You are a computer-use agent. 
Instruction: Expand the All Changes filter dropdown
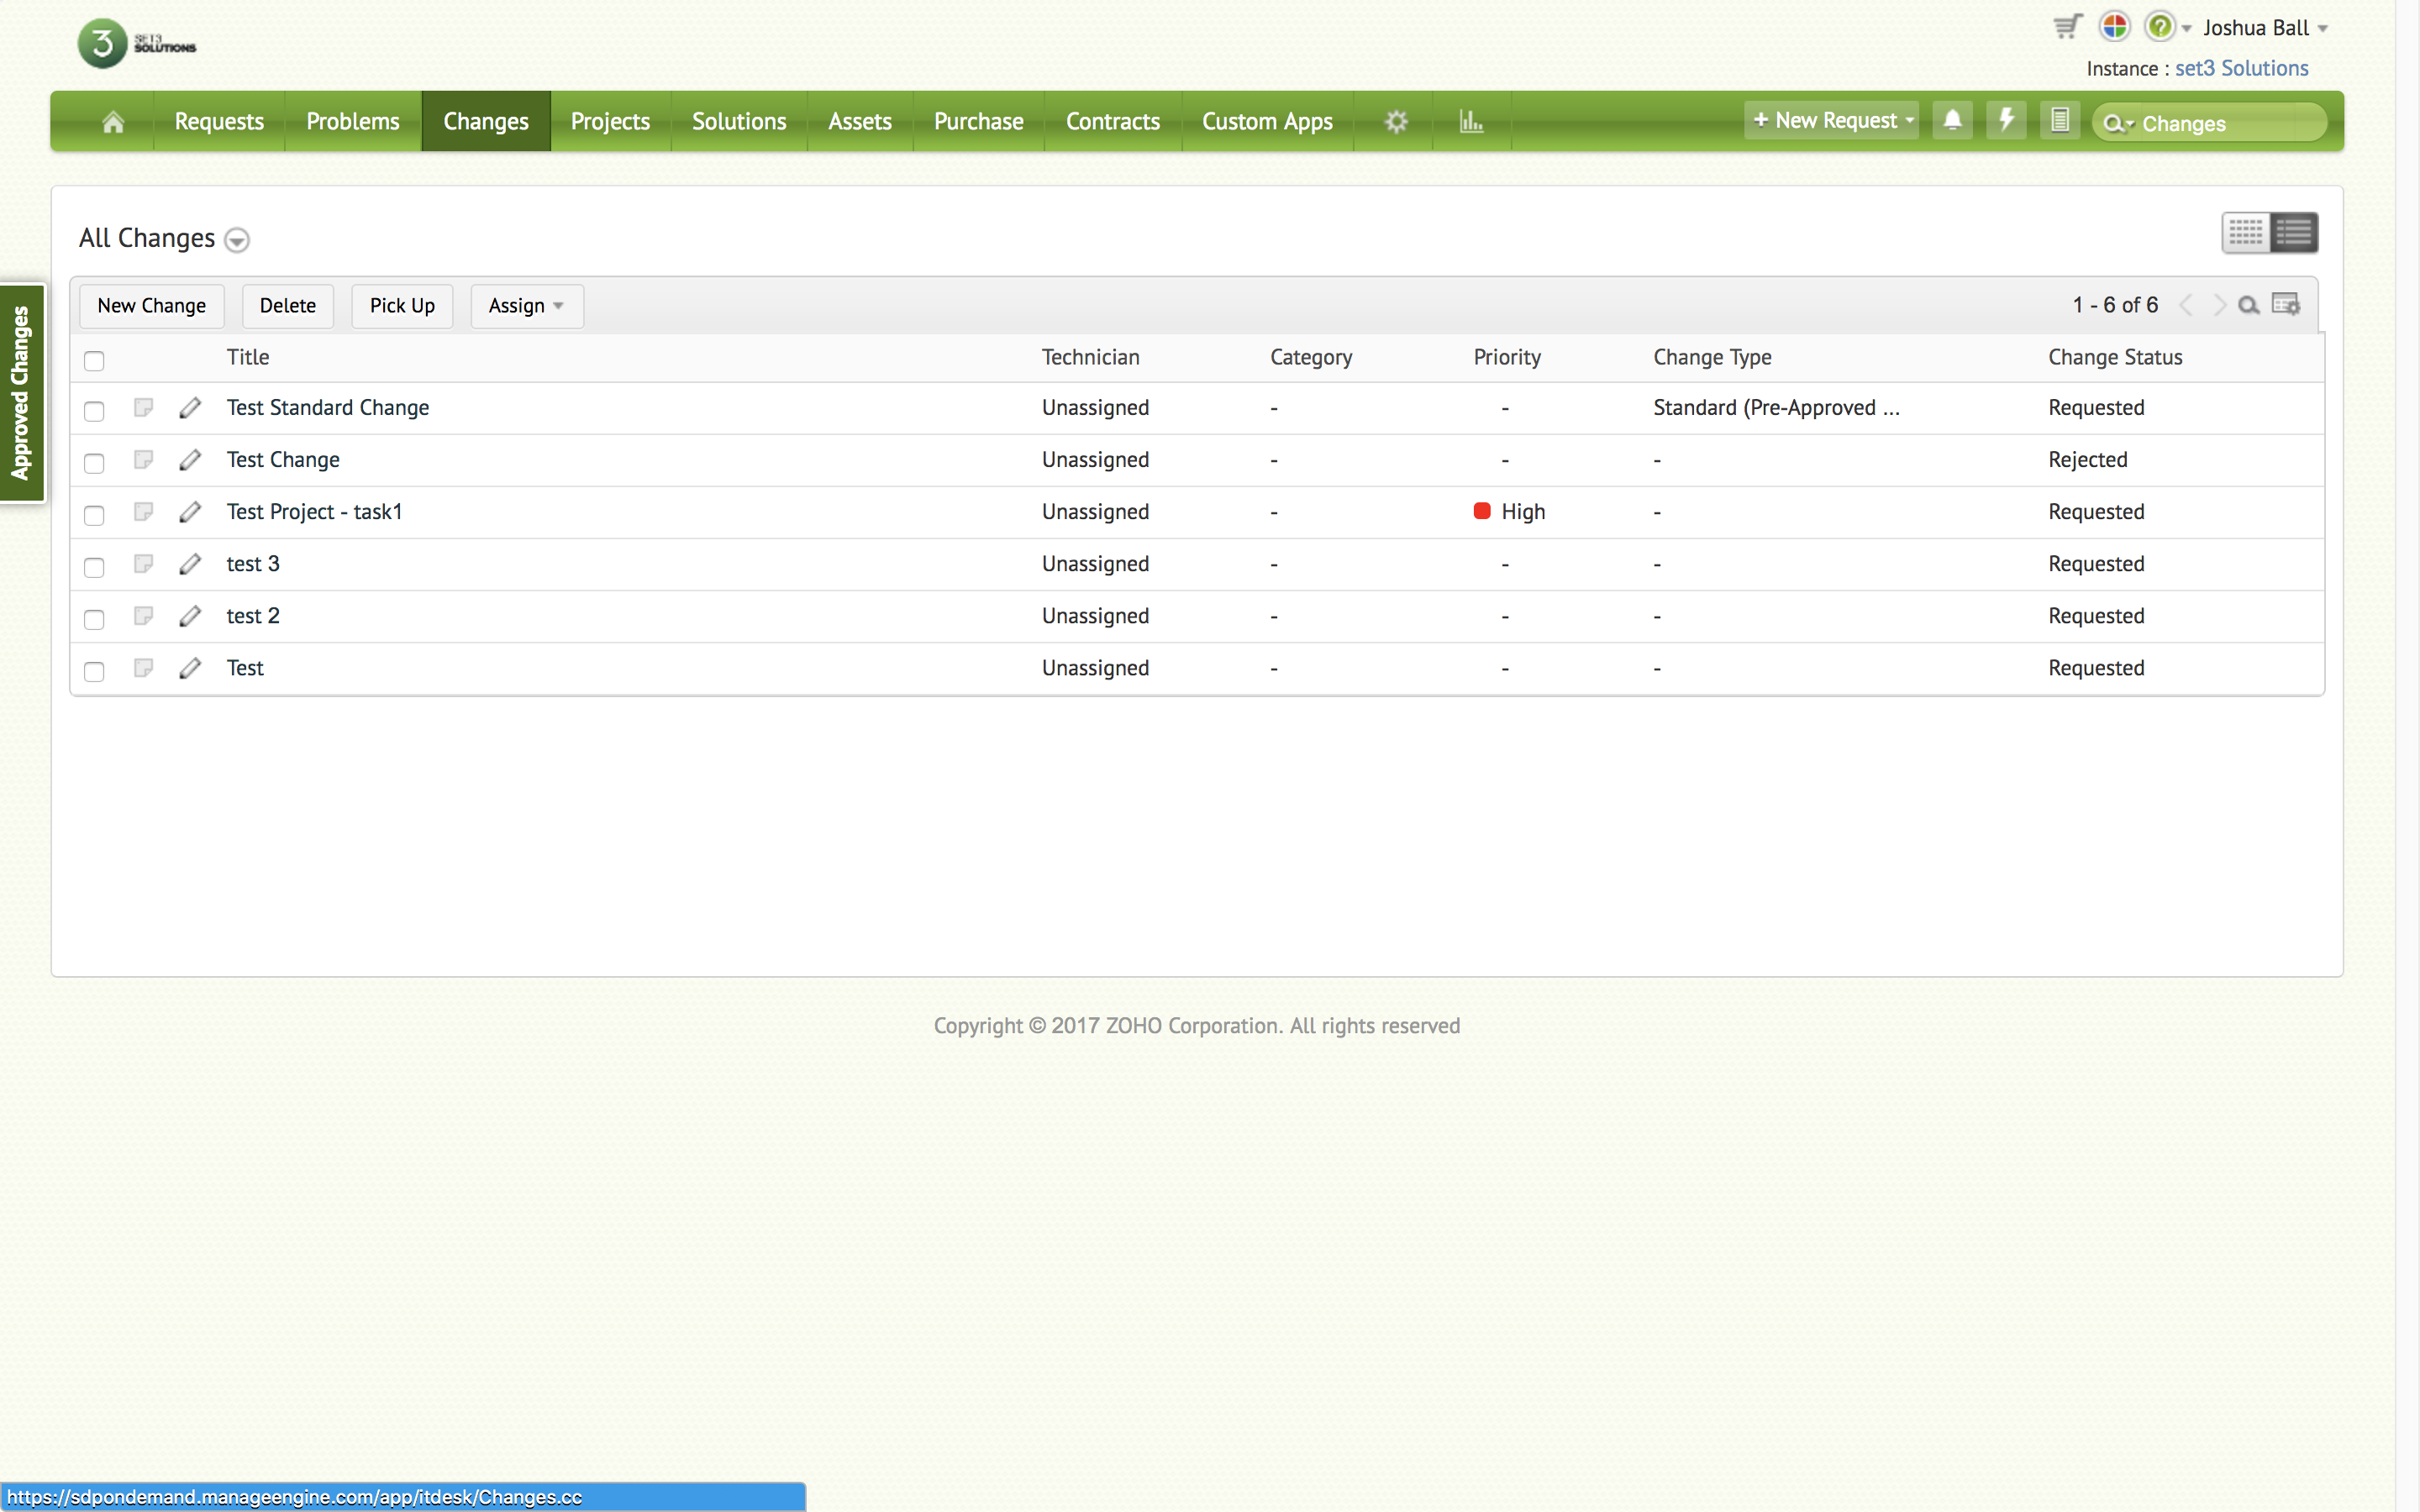(x=237, y=240)
